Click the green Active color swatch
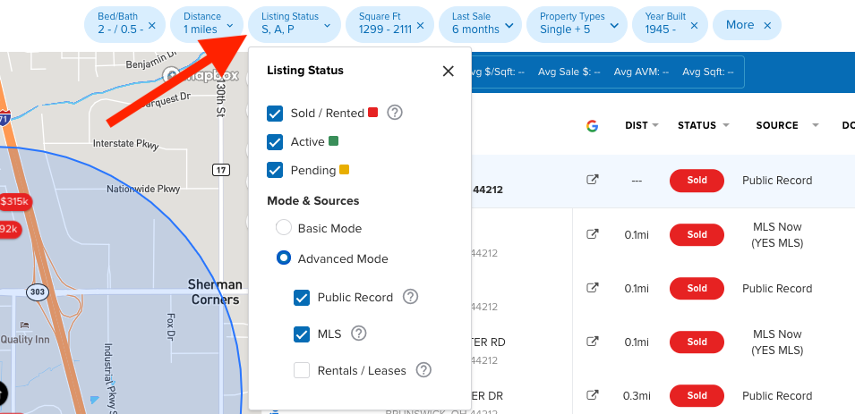The width and height of the screenshot is (855, 414). point(334,141)
